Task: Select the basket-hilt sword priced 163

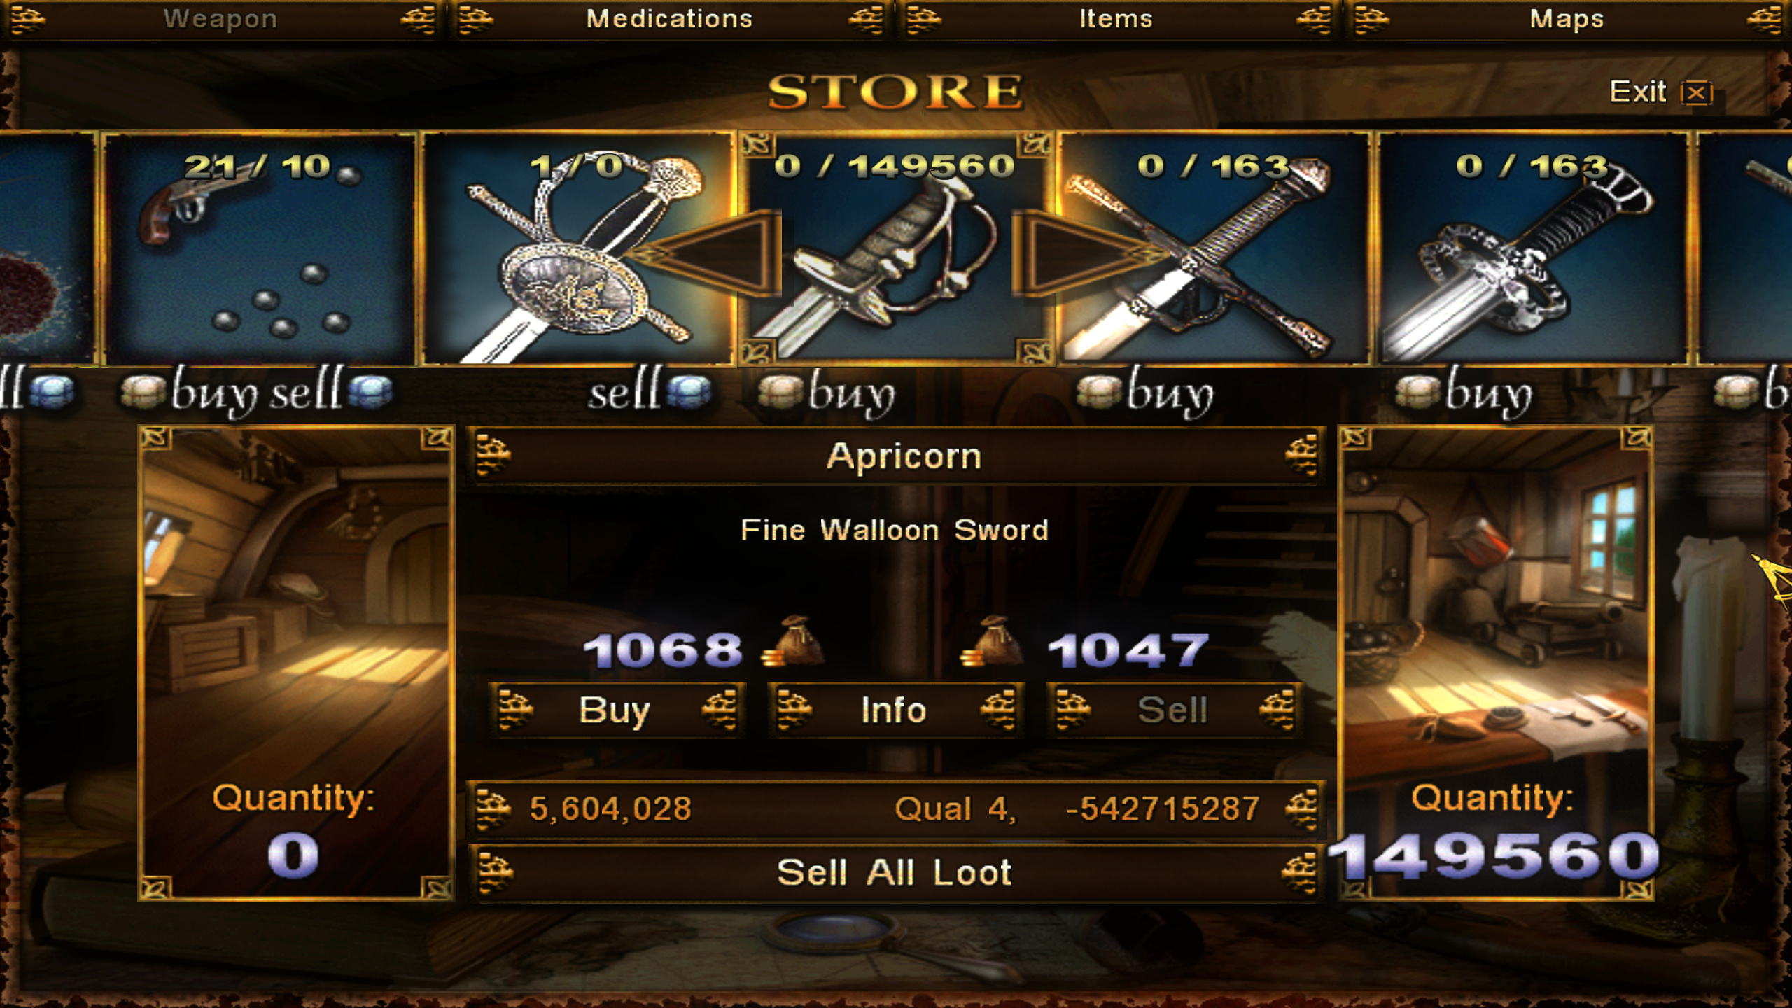Action: click(1533, 248)
